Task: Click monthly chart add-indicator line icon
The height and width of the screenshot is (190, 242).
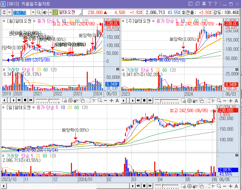Action: [x=76, y=100]
